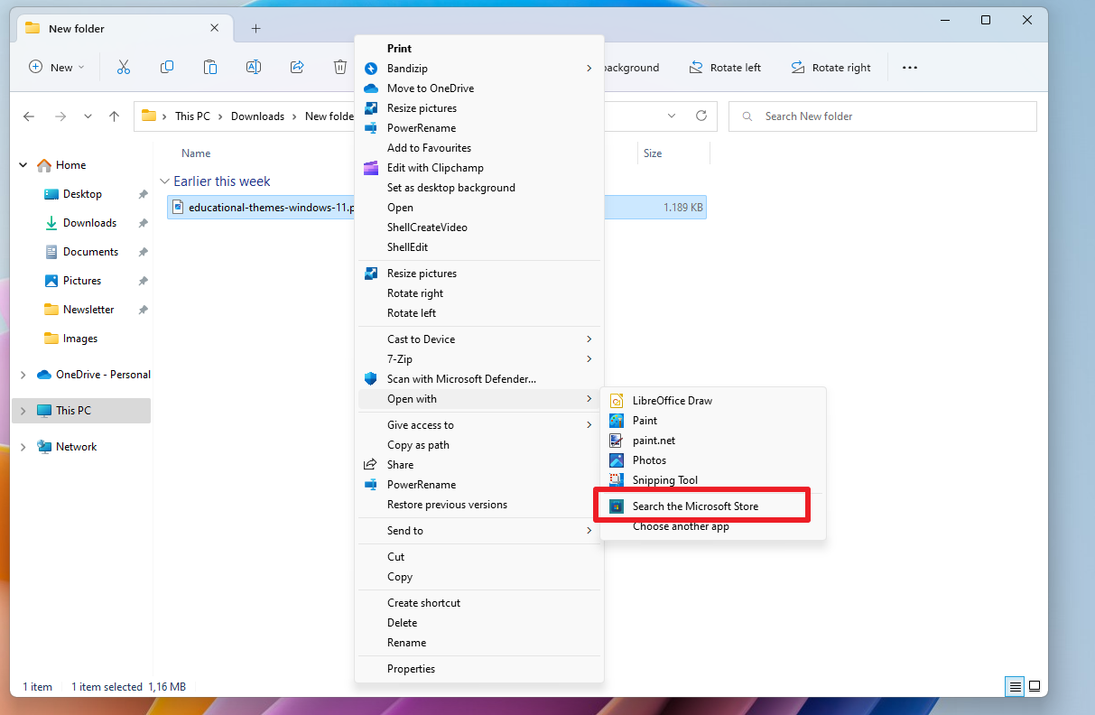Screen dimensions: 1095x715
Task: Collapse the Earlier this week group
Action: click(x=164, y=181)
